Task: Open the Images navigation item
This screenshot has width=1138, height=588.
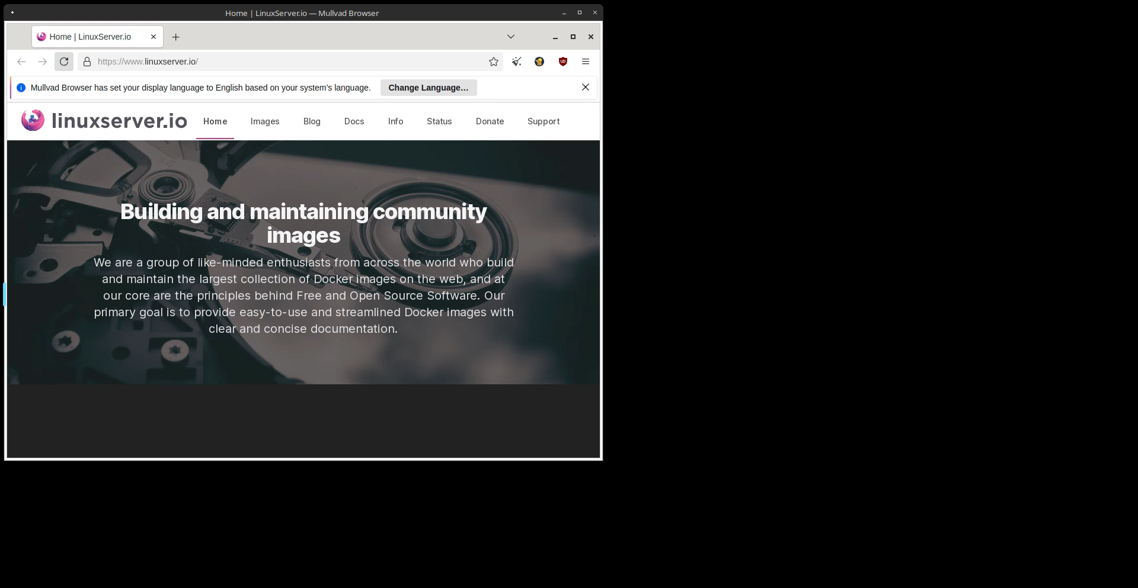Action: (264, 121)
